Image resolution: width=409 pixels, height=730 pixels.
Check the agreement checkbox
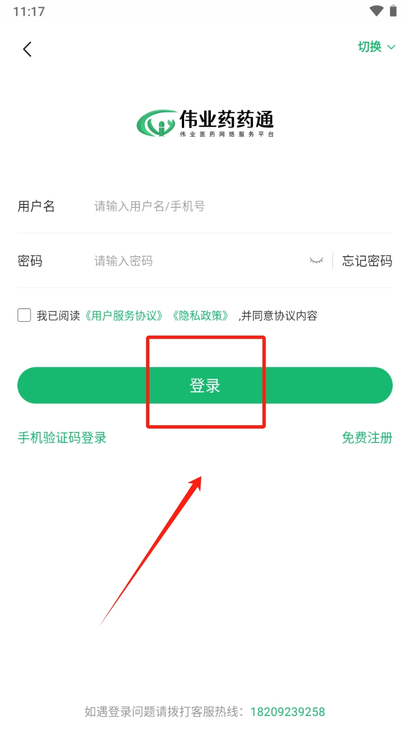[x=24, y=315]
